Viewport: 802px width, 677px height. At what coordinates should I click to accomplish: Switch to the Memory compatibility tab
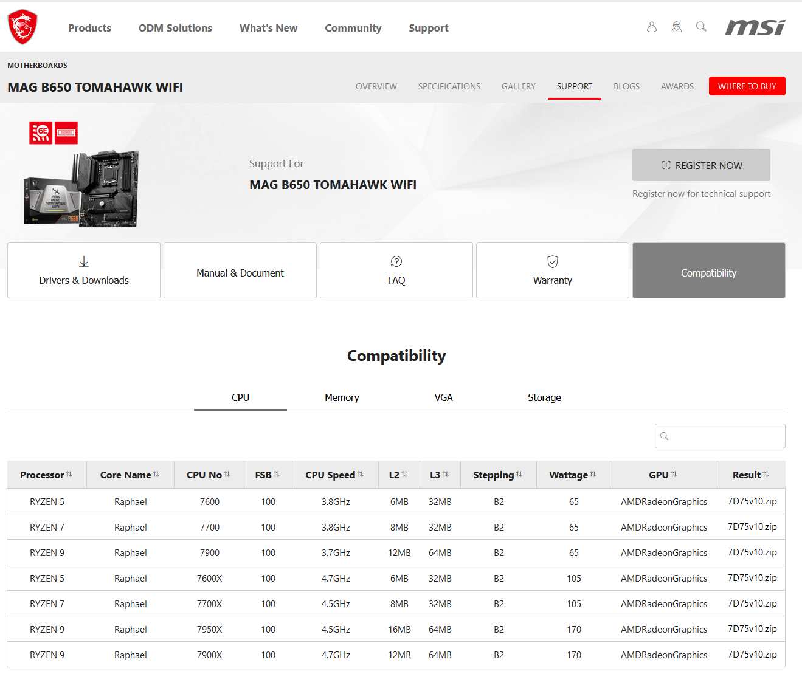coord(342,397)
